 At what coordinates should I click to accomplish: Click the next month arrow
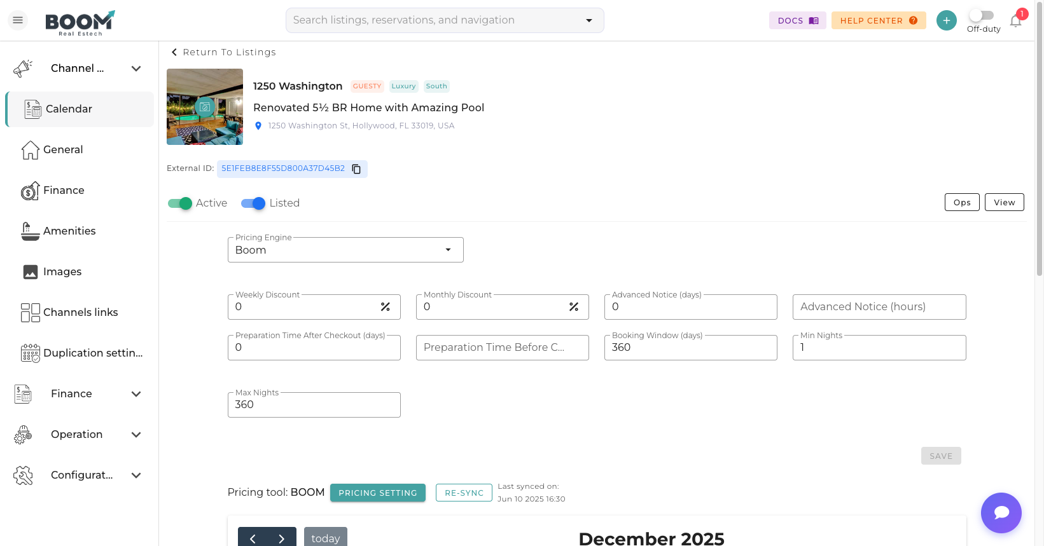[282, 538]
